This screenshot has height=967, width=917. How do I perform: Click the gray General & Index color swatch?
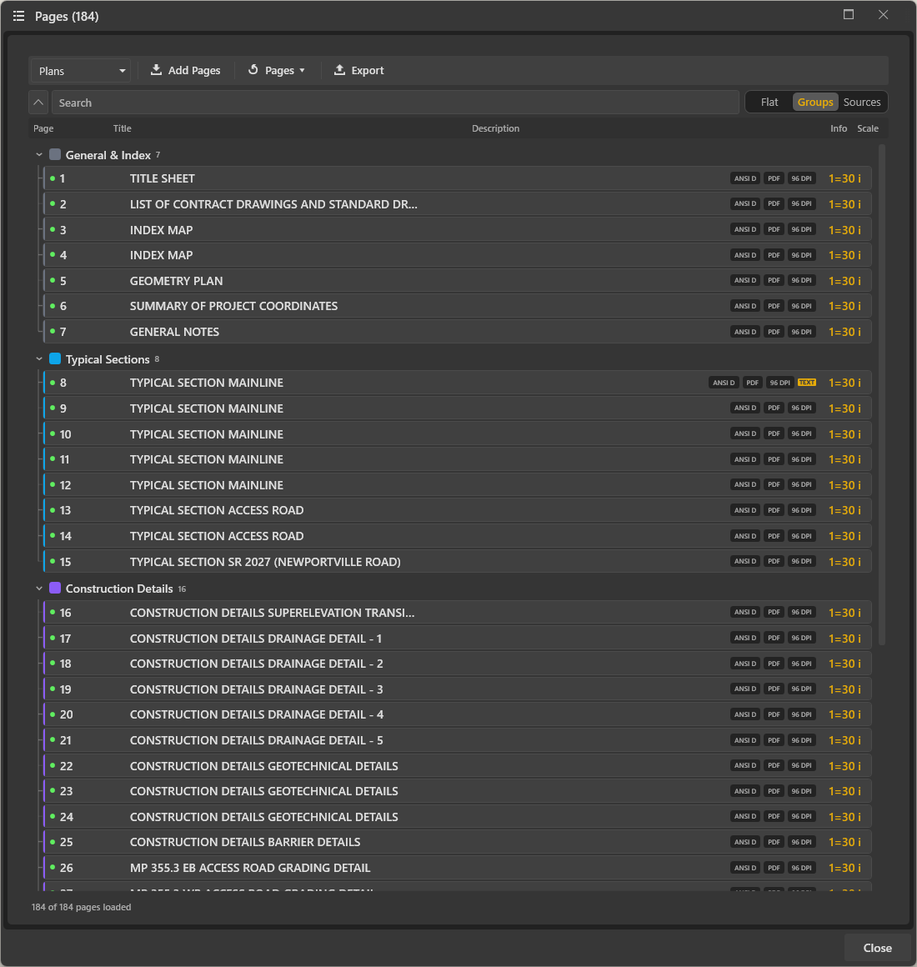(55, 154)
